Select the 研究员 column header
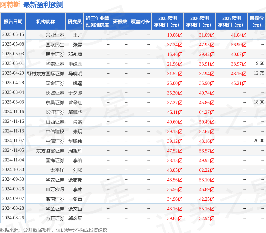The width and height of the screenshot is (266, 233). tap(75, 21)
